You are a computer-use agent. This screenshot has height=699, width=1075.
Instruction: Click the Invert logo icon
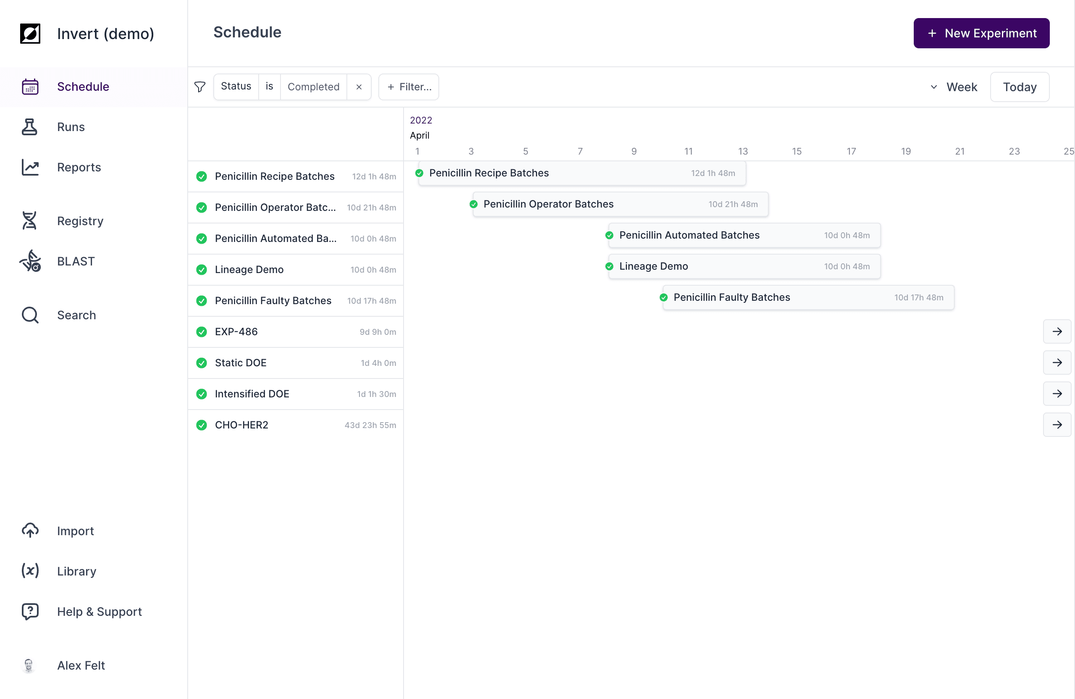tap(30, 34)
